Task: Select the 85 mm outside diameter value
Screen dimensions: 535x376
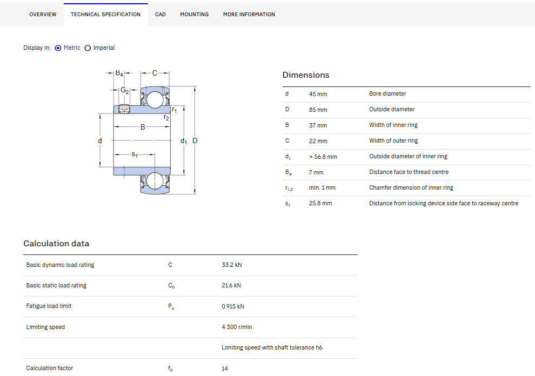Action: 318,110
